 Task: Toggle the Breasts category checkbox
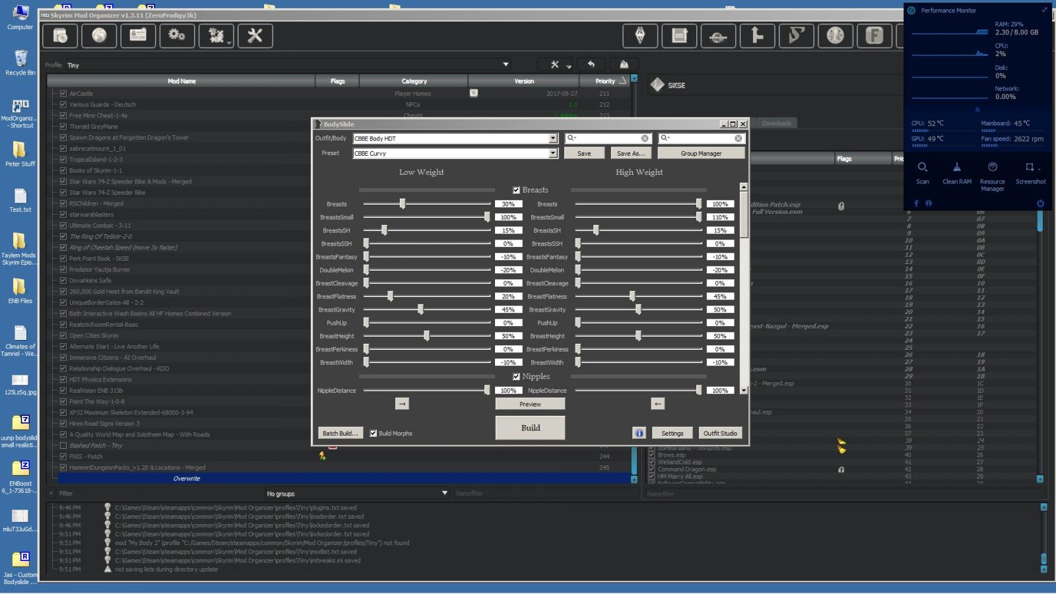click(516, 190)
